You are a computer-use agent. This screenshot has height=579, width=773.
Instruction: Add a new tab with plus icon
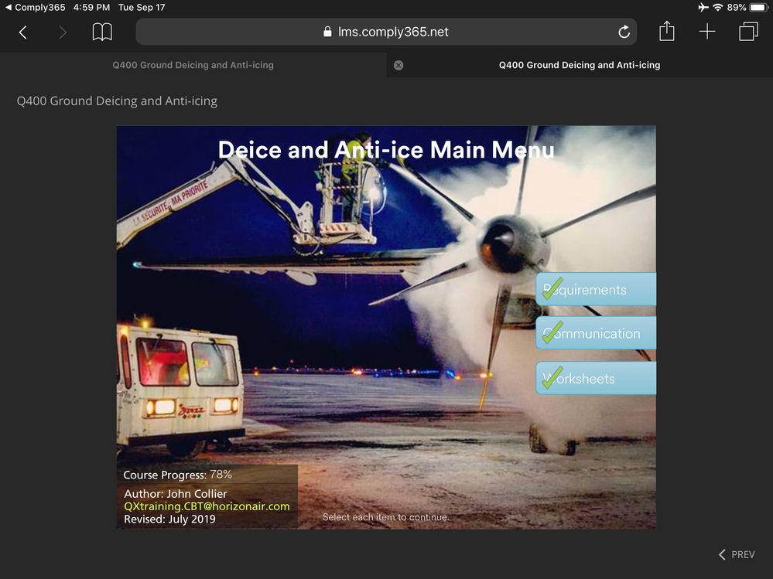click(707, 32)
